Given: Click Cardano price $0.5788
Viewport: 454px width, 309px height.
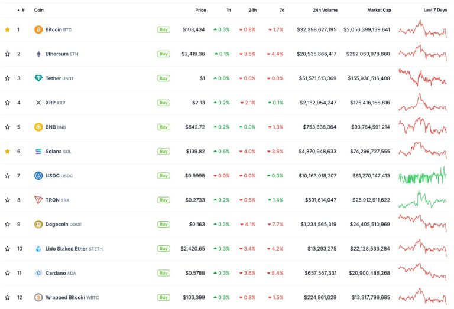Looking at the screenshot, I should pyautogui.click(x=195, y=273).
